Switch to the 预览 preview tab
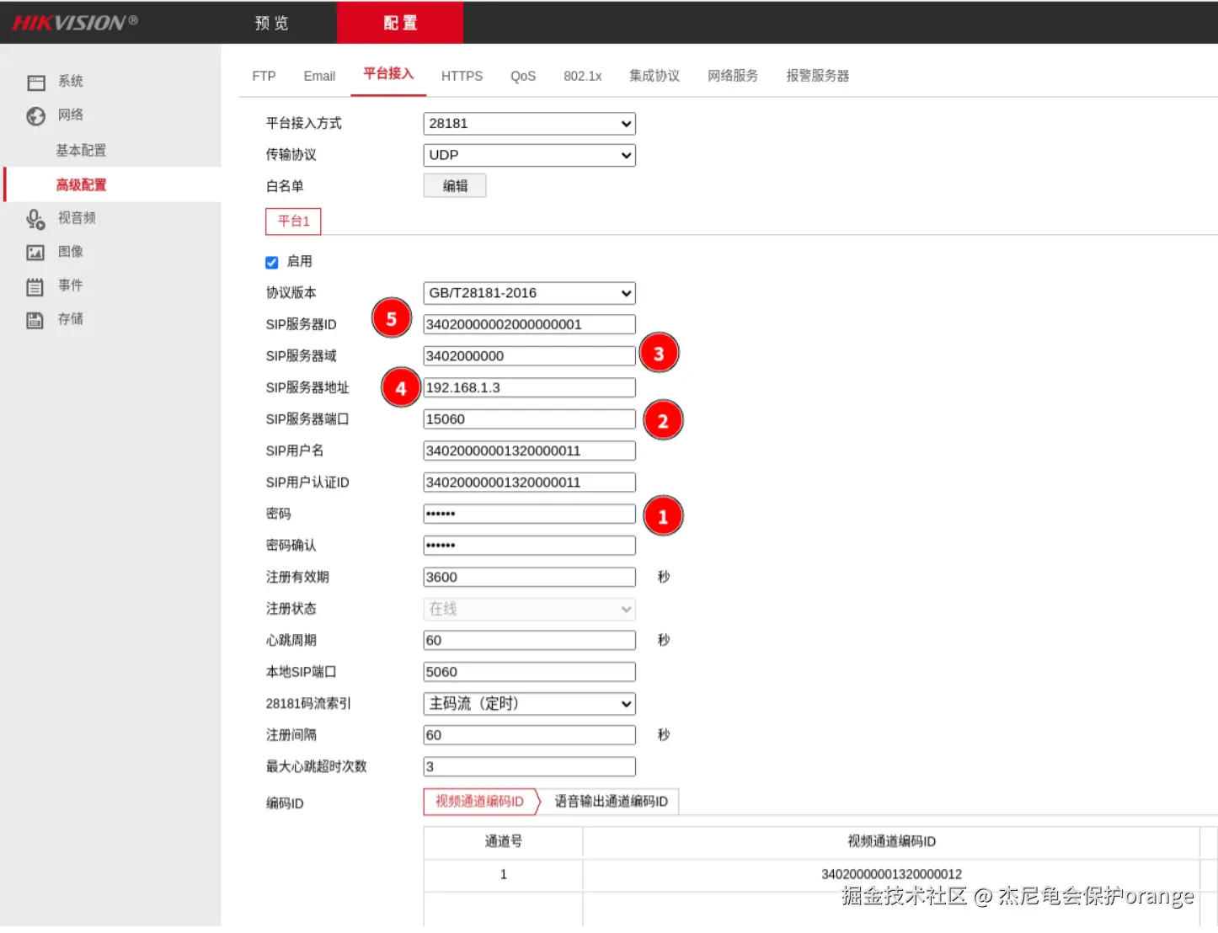1218x933 pixels. [272, 23]
